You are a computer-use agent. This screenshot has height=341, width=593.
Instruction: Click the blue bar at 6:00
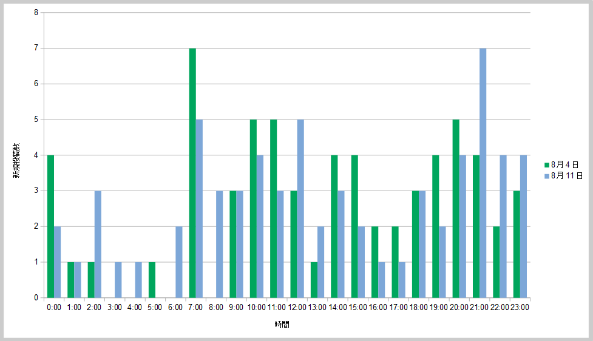coord(179,262)
